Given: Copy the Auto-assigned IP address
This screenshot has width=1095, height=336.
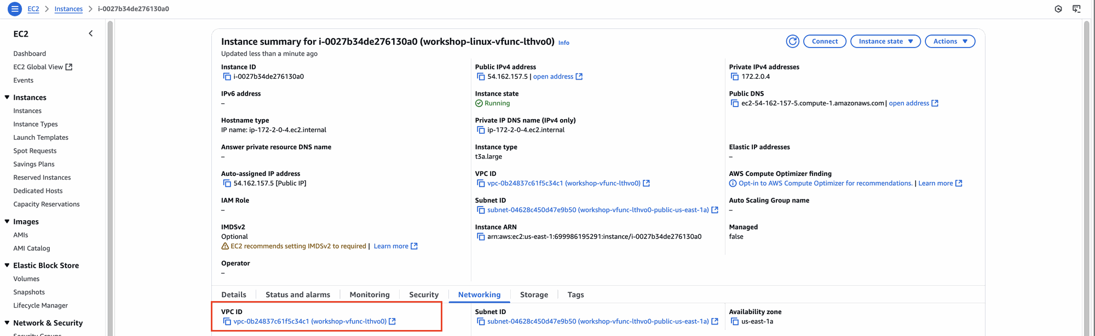Looking at the screenshot, I should click(x=227, y=184).
